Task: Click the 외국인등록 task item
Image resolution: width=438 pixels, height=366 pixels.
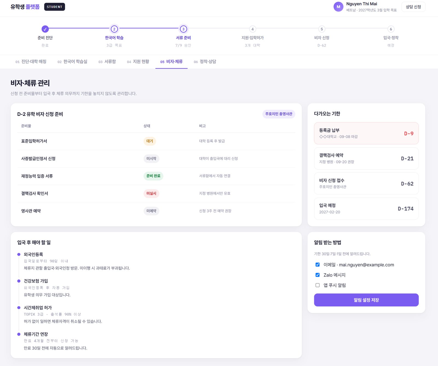Action: click(x=33, y=255)
